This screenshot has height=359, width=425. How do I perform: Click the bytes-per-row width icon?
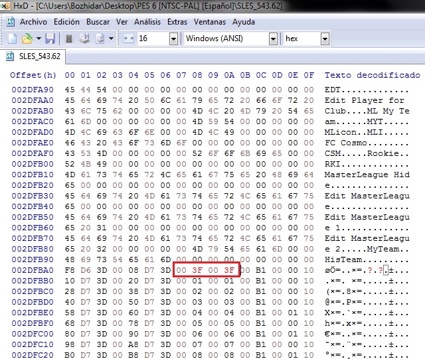129,38
